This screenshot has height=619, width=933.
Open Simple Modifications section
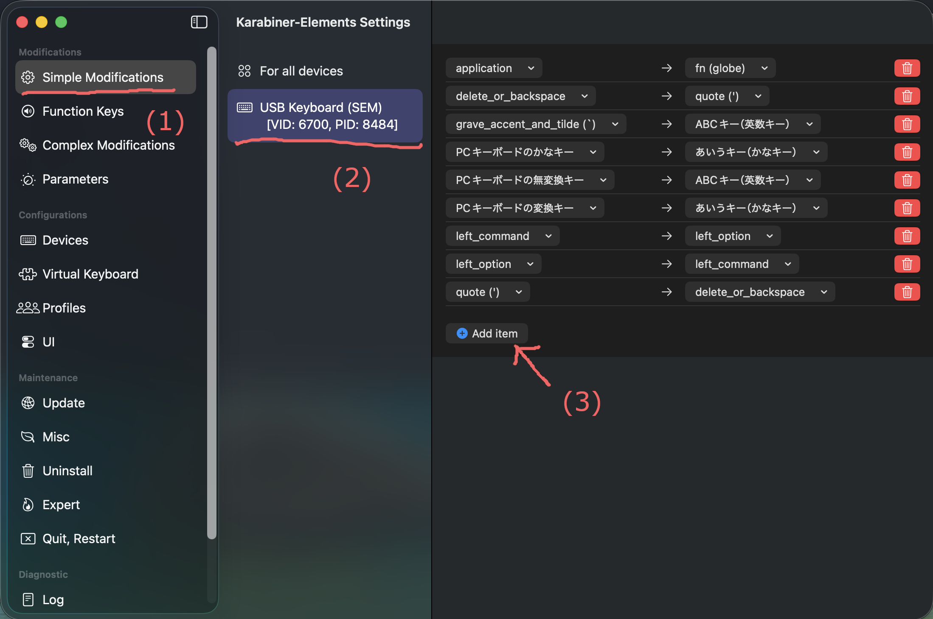106,77
